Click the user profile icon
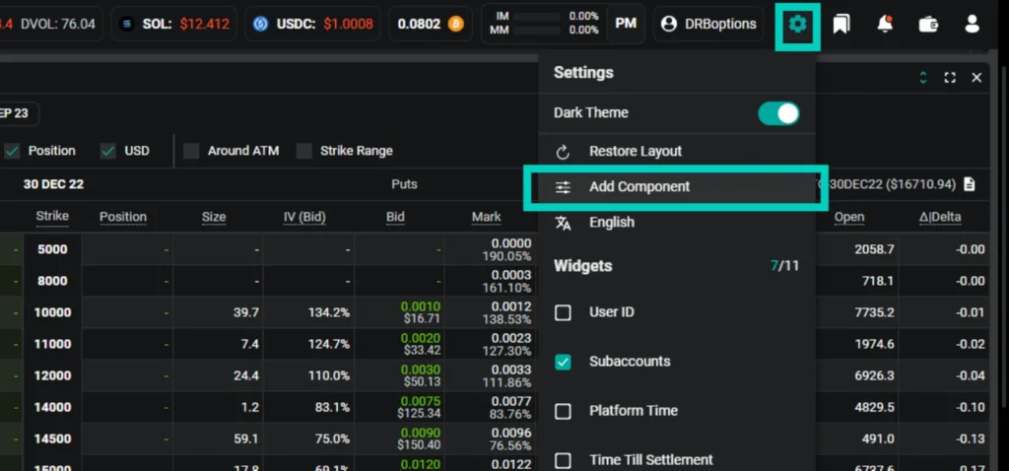 coord(973,25)
